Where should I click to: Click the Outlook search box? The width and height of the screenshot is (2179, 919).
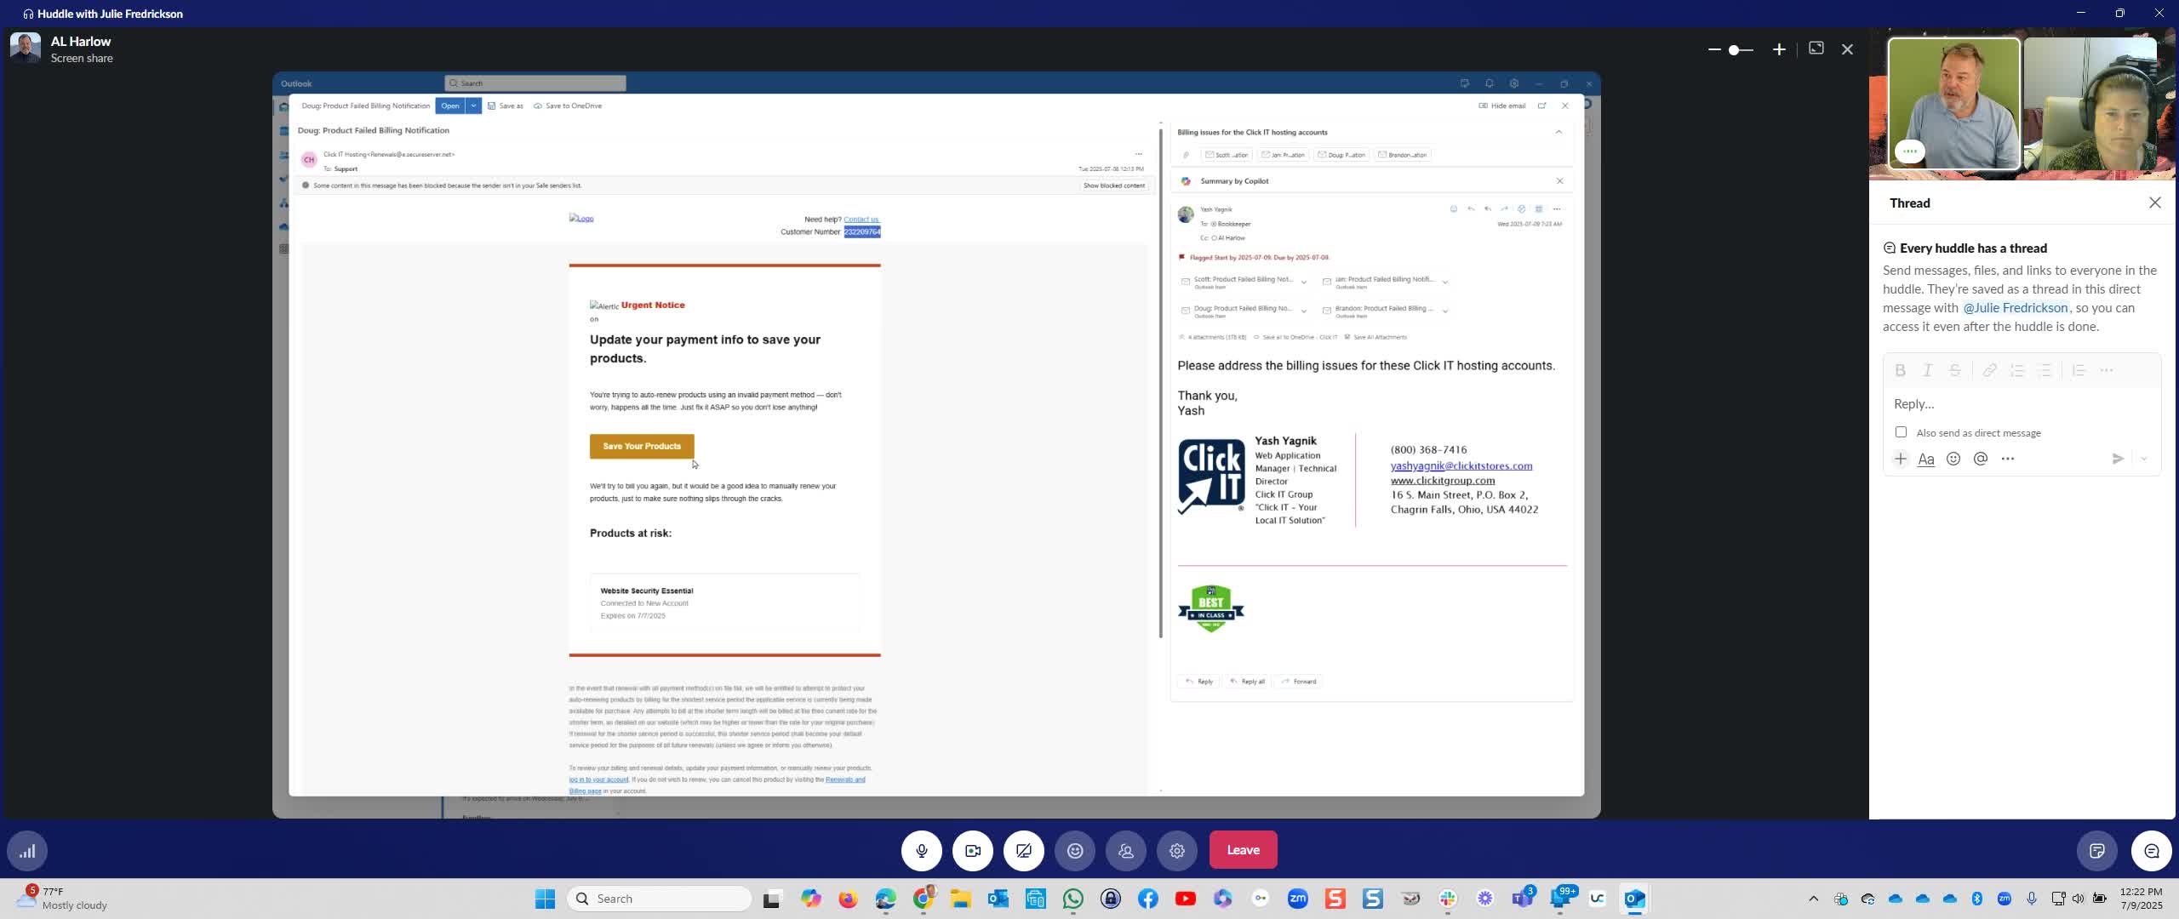click(x=535, y=83)
